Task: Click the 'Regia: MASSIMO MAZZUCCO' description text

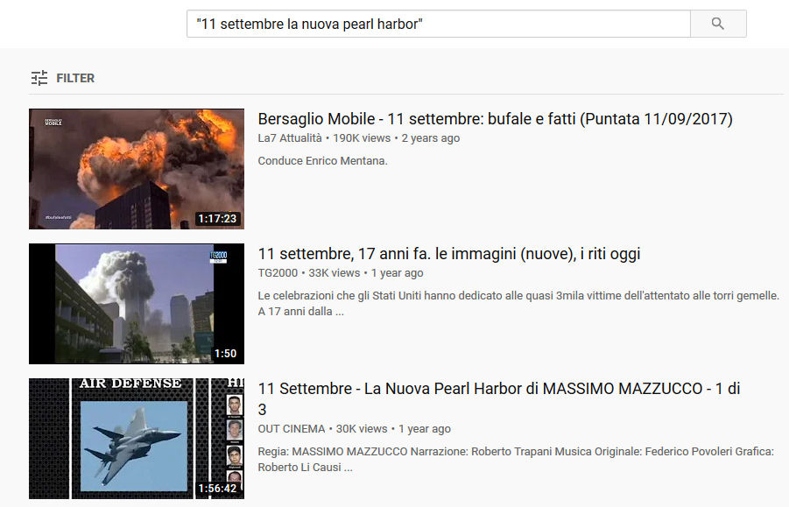Action: point(515,451)
